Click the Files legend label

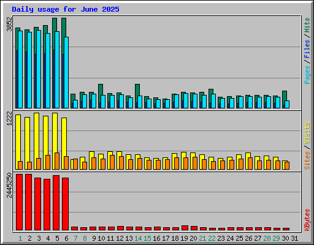(307, 48)
